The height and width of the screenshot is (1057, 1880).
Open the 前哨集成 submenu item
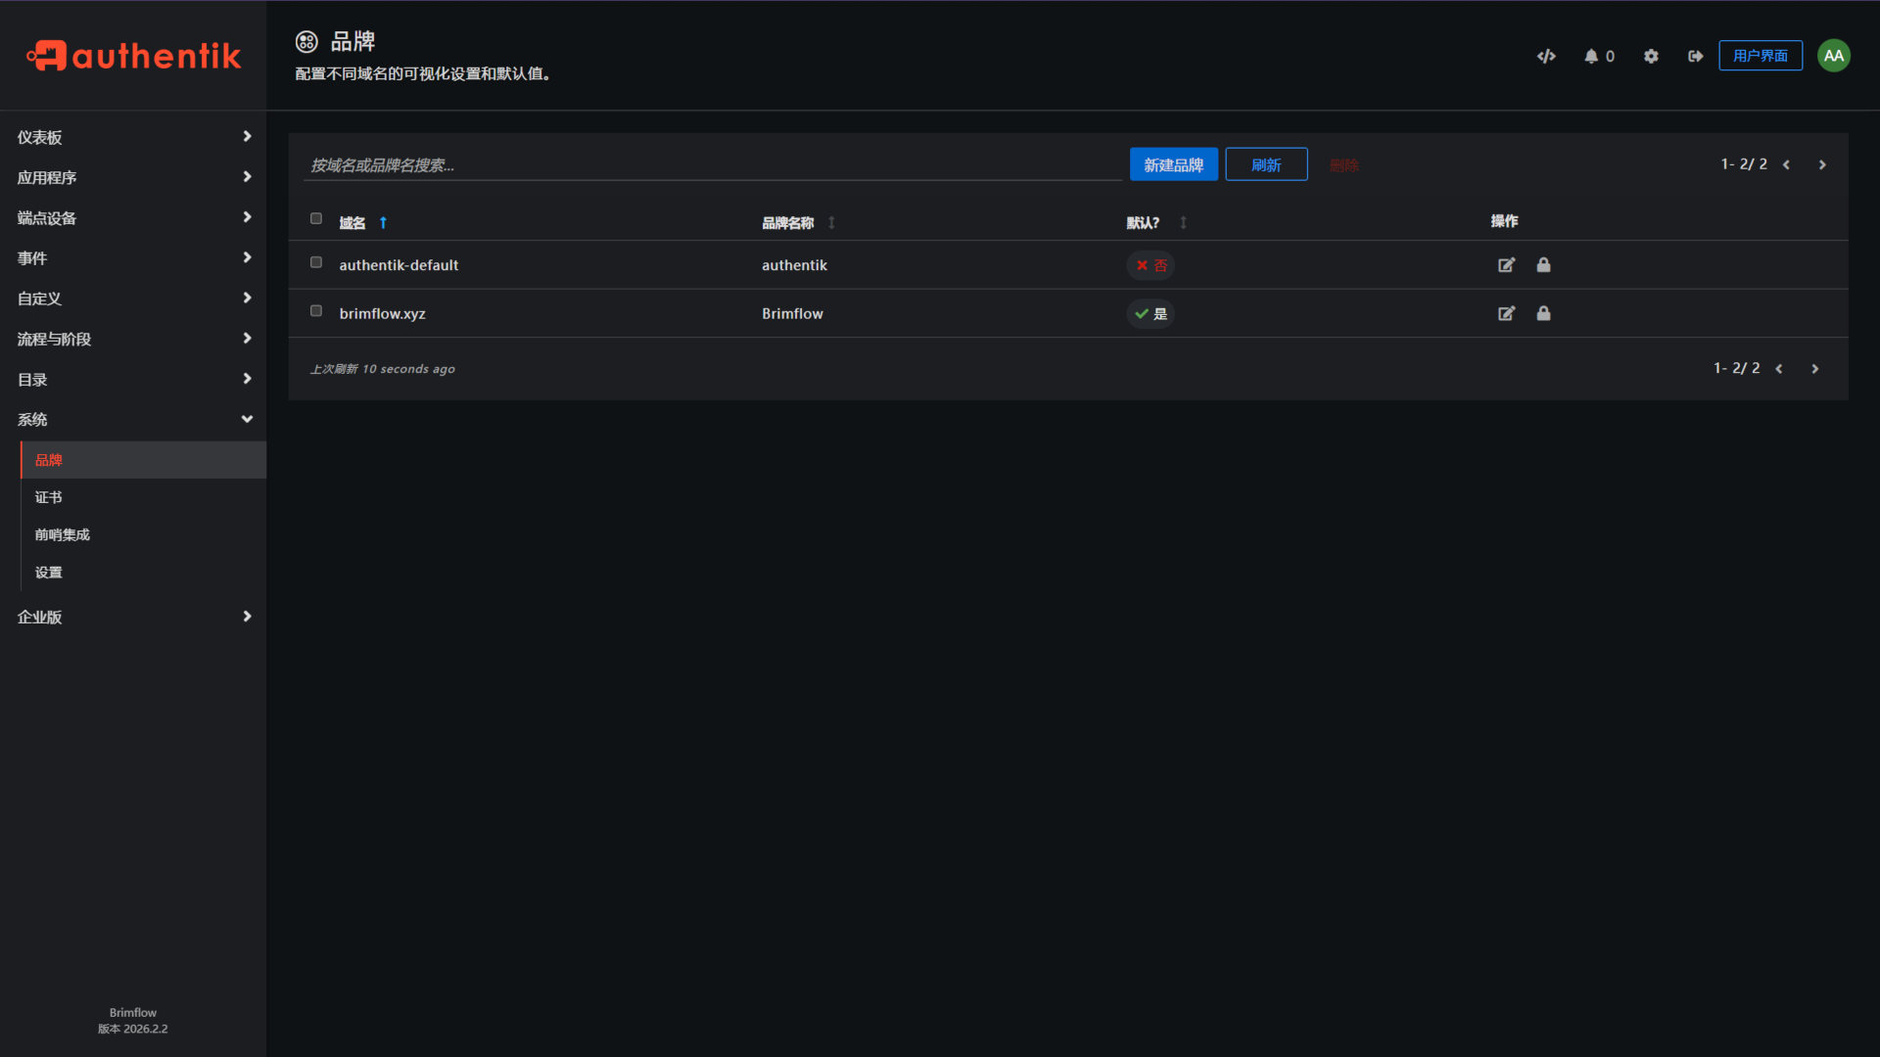tap(63, 534)
